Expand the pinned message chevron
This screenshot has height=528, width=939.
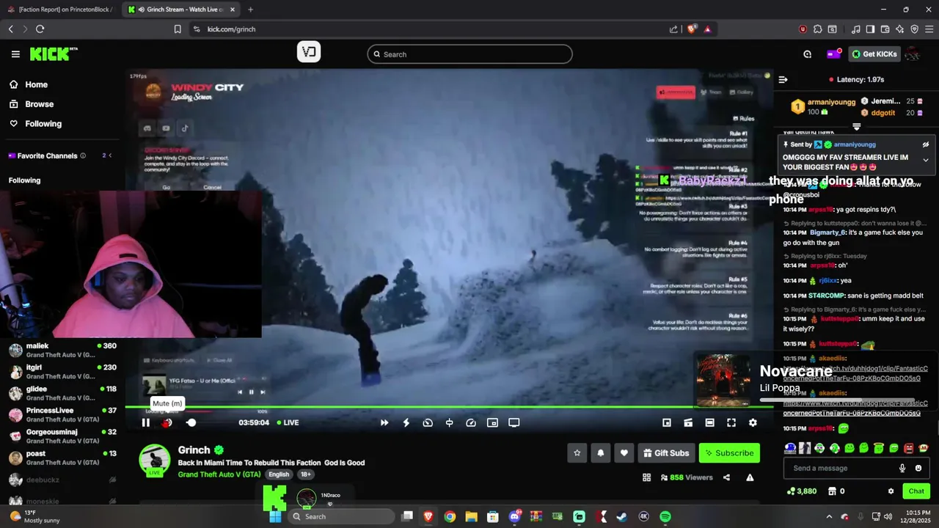pos(926,160)
